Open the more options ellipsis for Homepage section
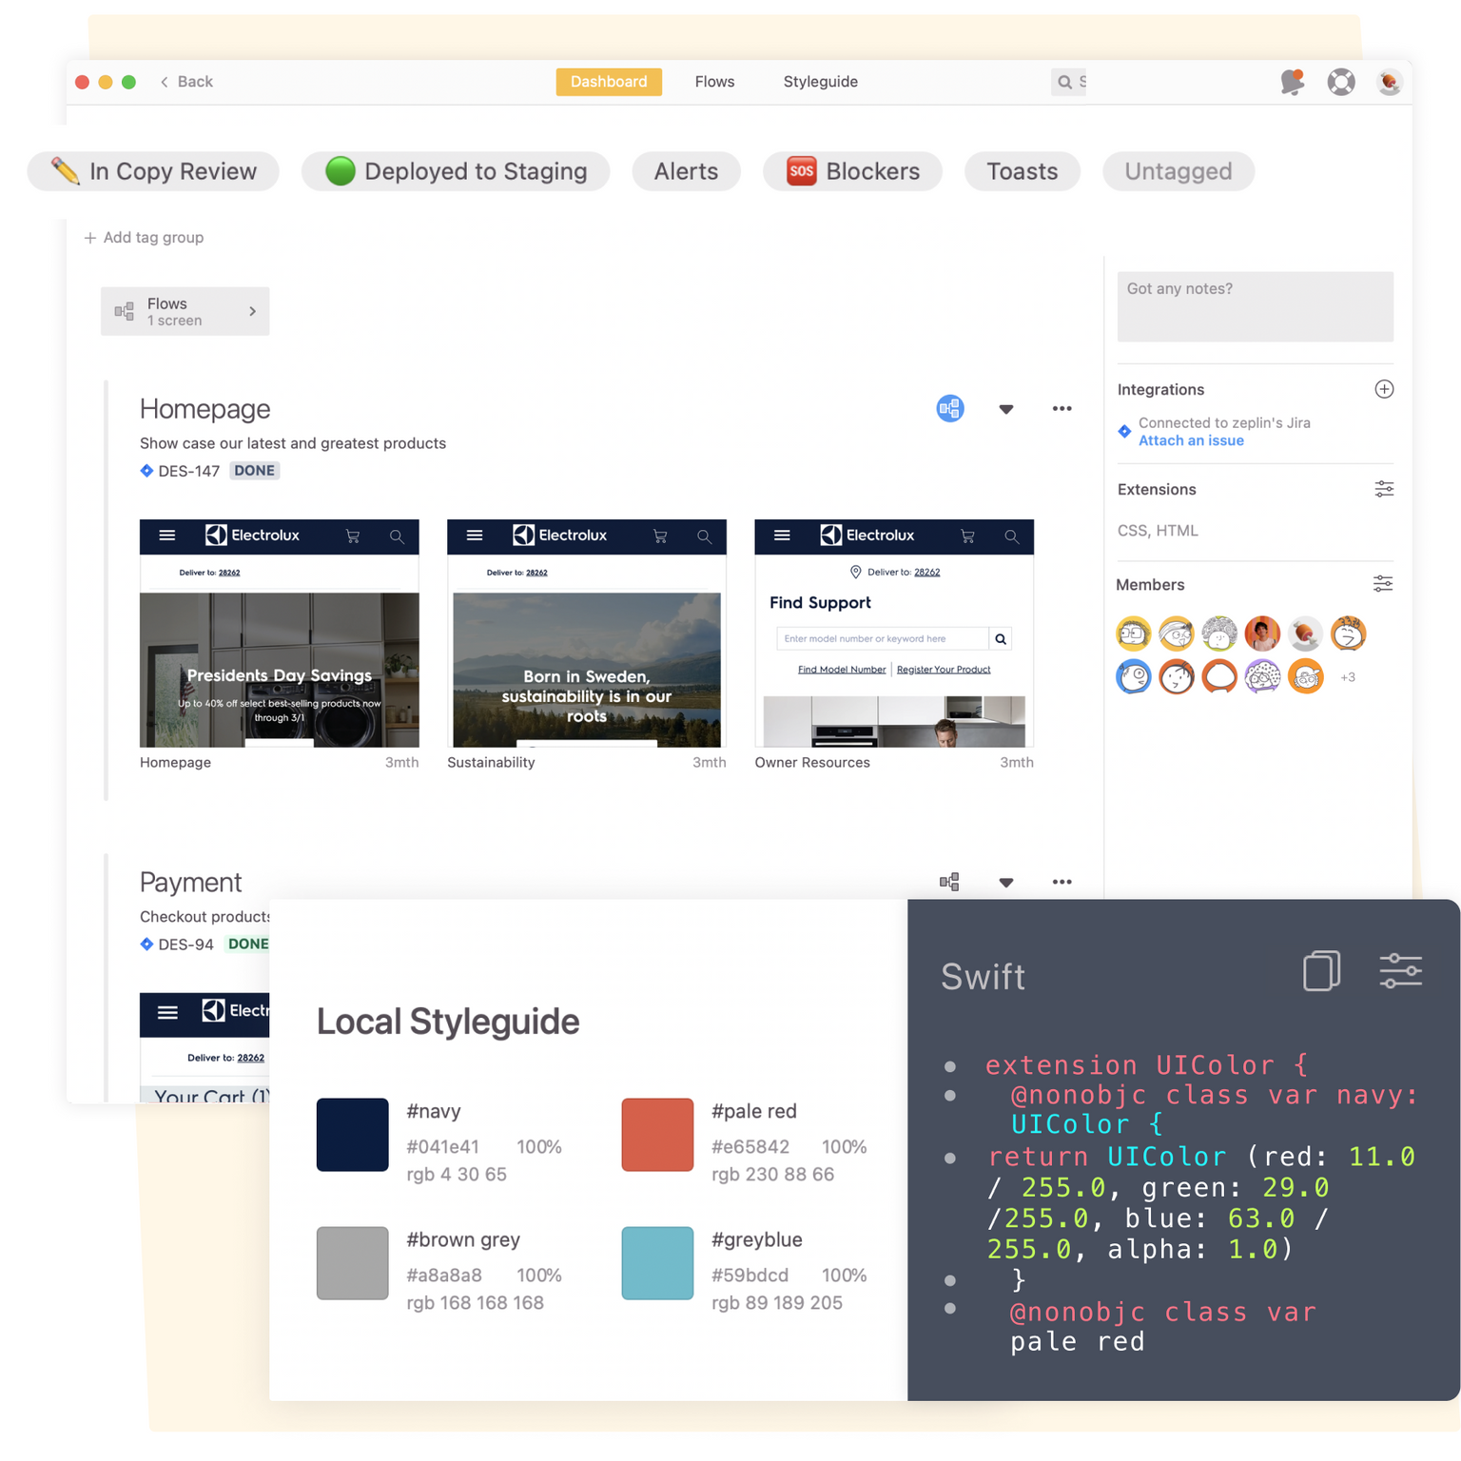 tap(1062, 408)
